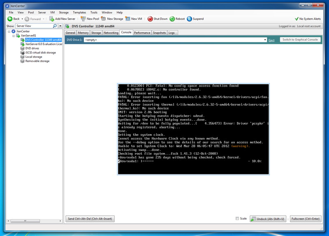Viewport: 329px width, 236px height.
Task: Open the Storage menu
Action: 64,12
